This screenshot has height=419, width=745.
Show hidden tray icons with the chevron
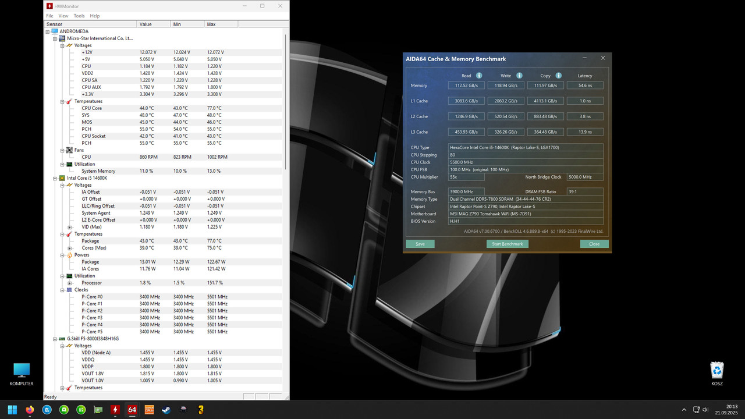tap(684, 410)
